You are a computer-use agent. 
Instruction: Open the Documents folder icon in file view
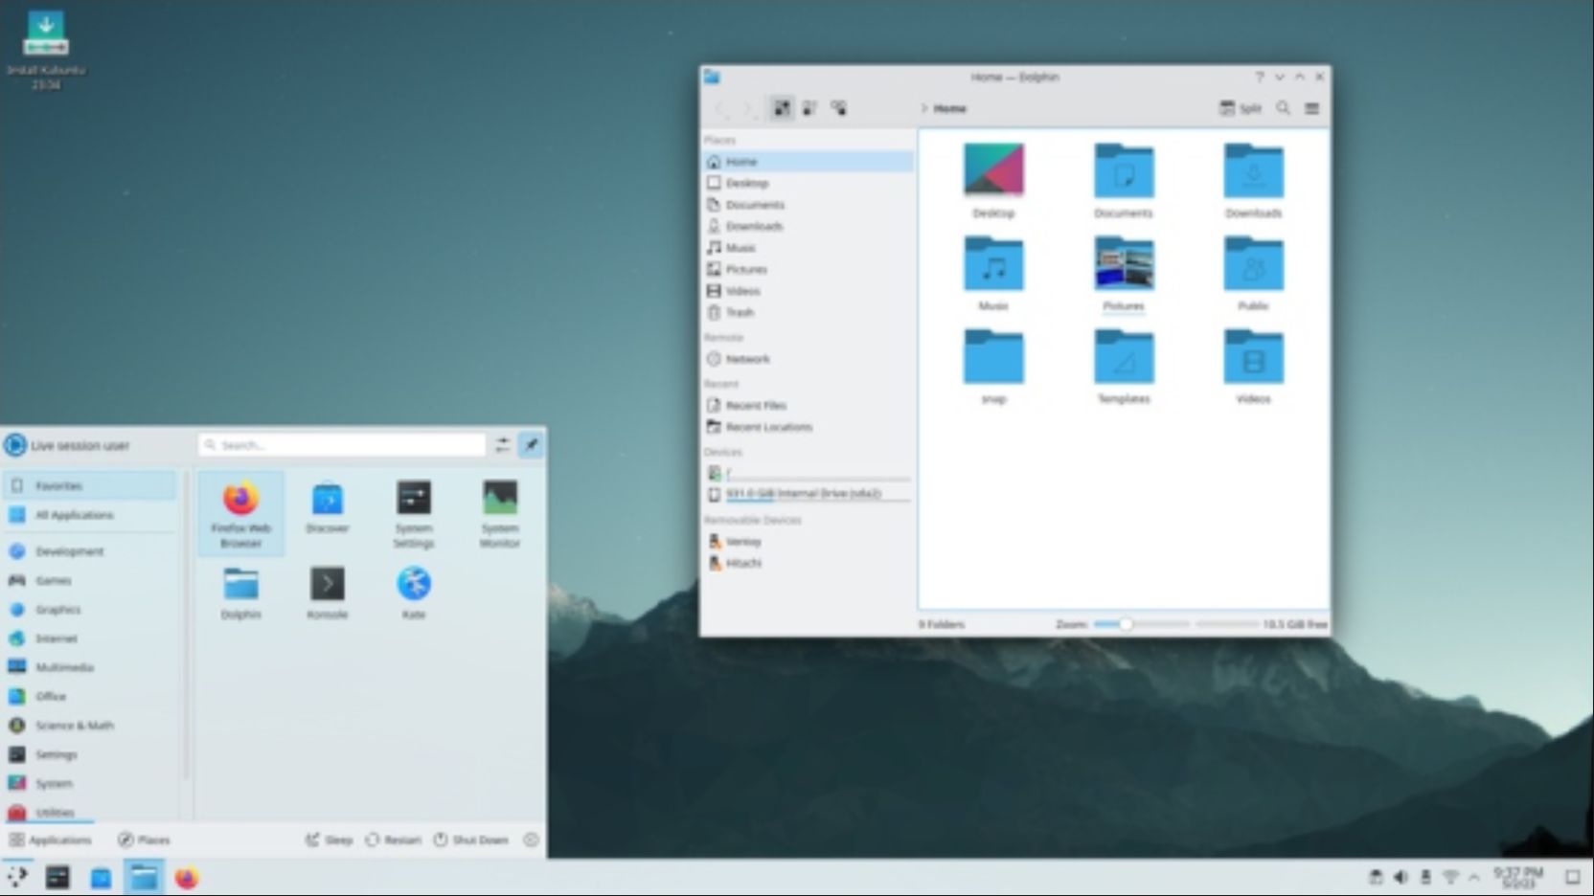1123,181
